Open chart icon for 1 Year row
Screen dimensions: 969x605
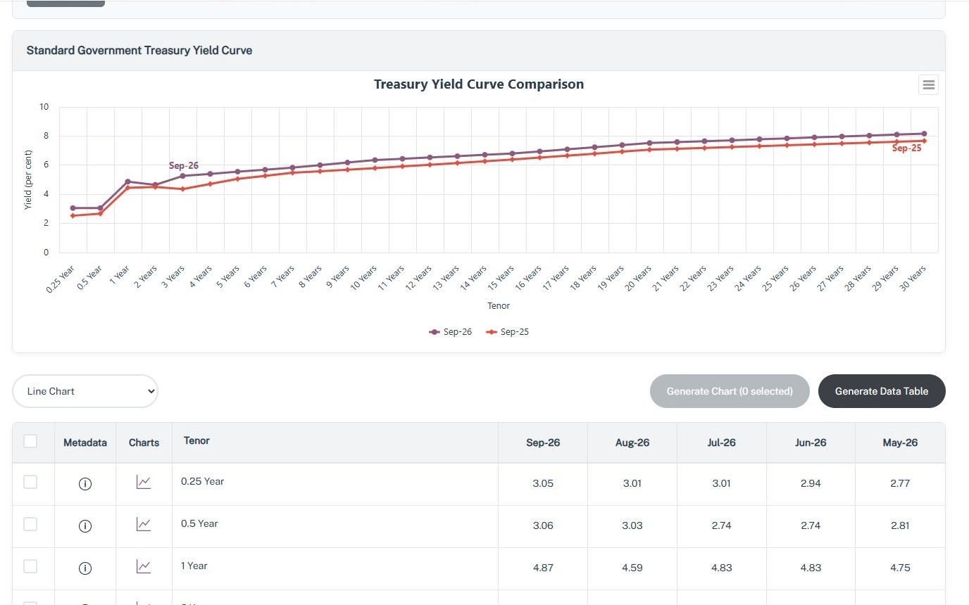[x=144, y=567]
